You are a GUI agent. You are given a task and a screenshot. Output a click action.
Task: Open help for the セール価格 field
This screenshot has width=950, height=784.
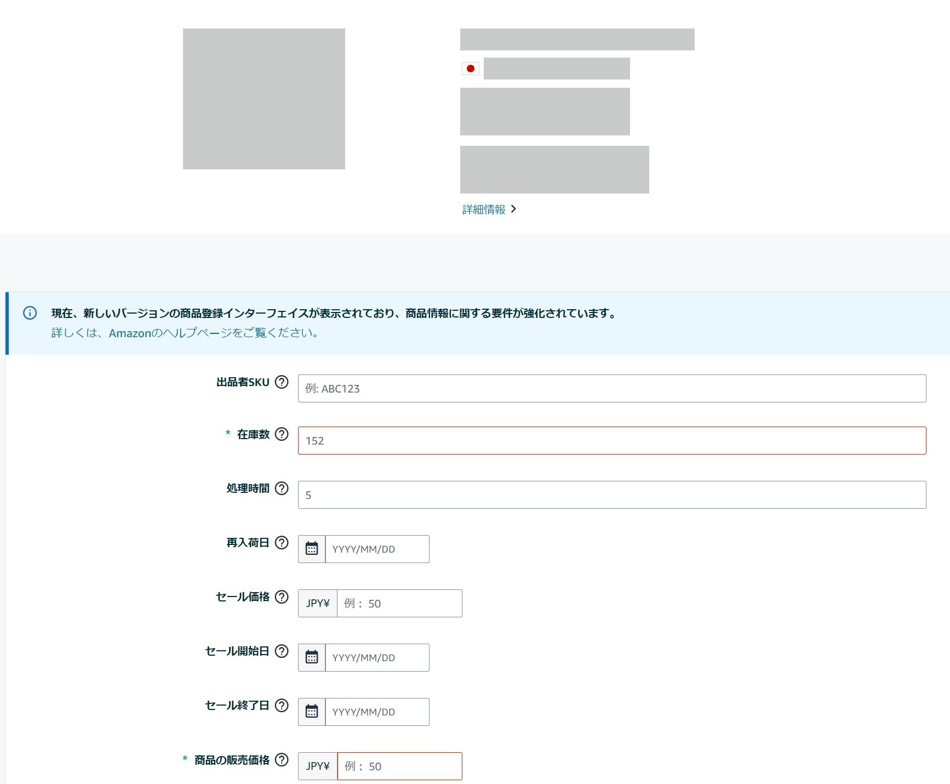pyautogui.click(x=282, y=596)
